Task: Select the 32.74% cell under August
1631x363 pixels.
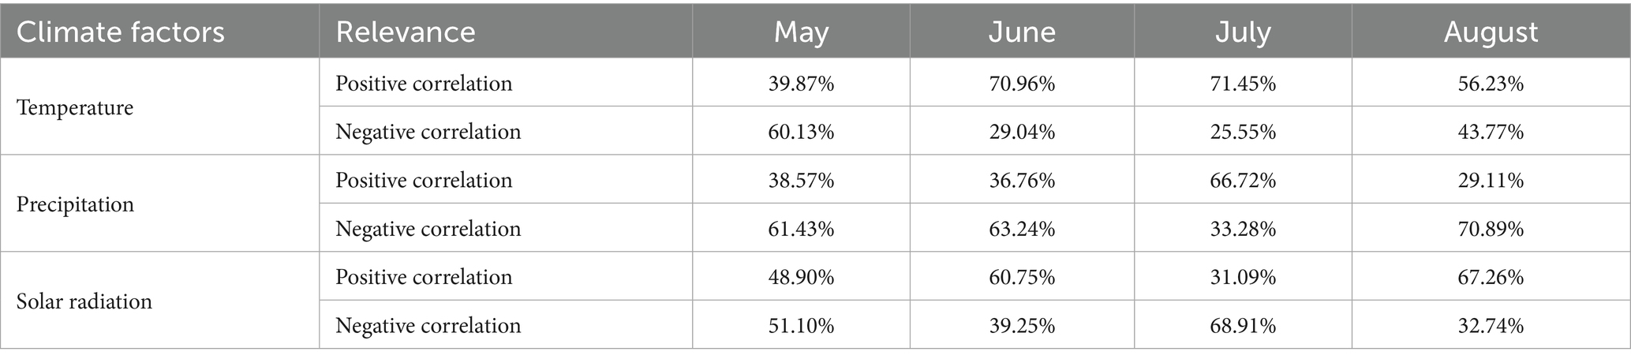Action: point(1491,326)
